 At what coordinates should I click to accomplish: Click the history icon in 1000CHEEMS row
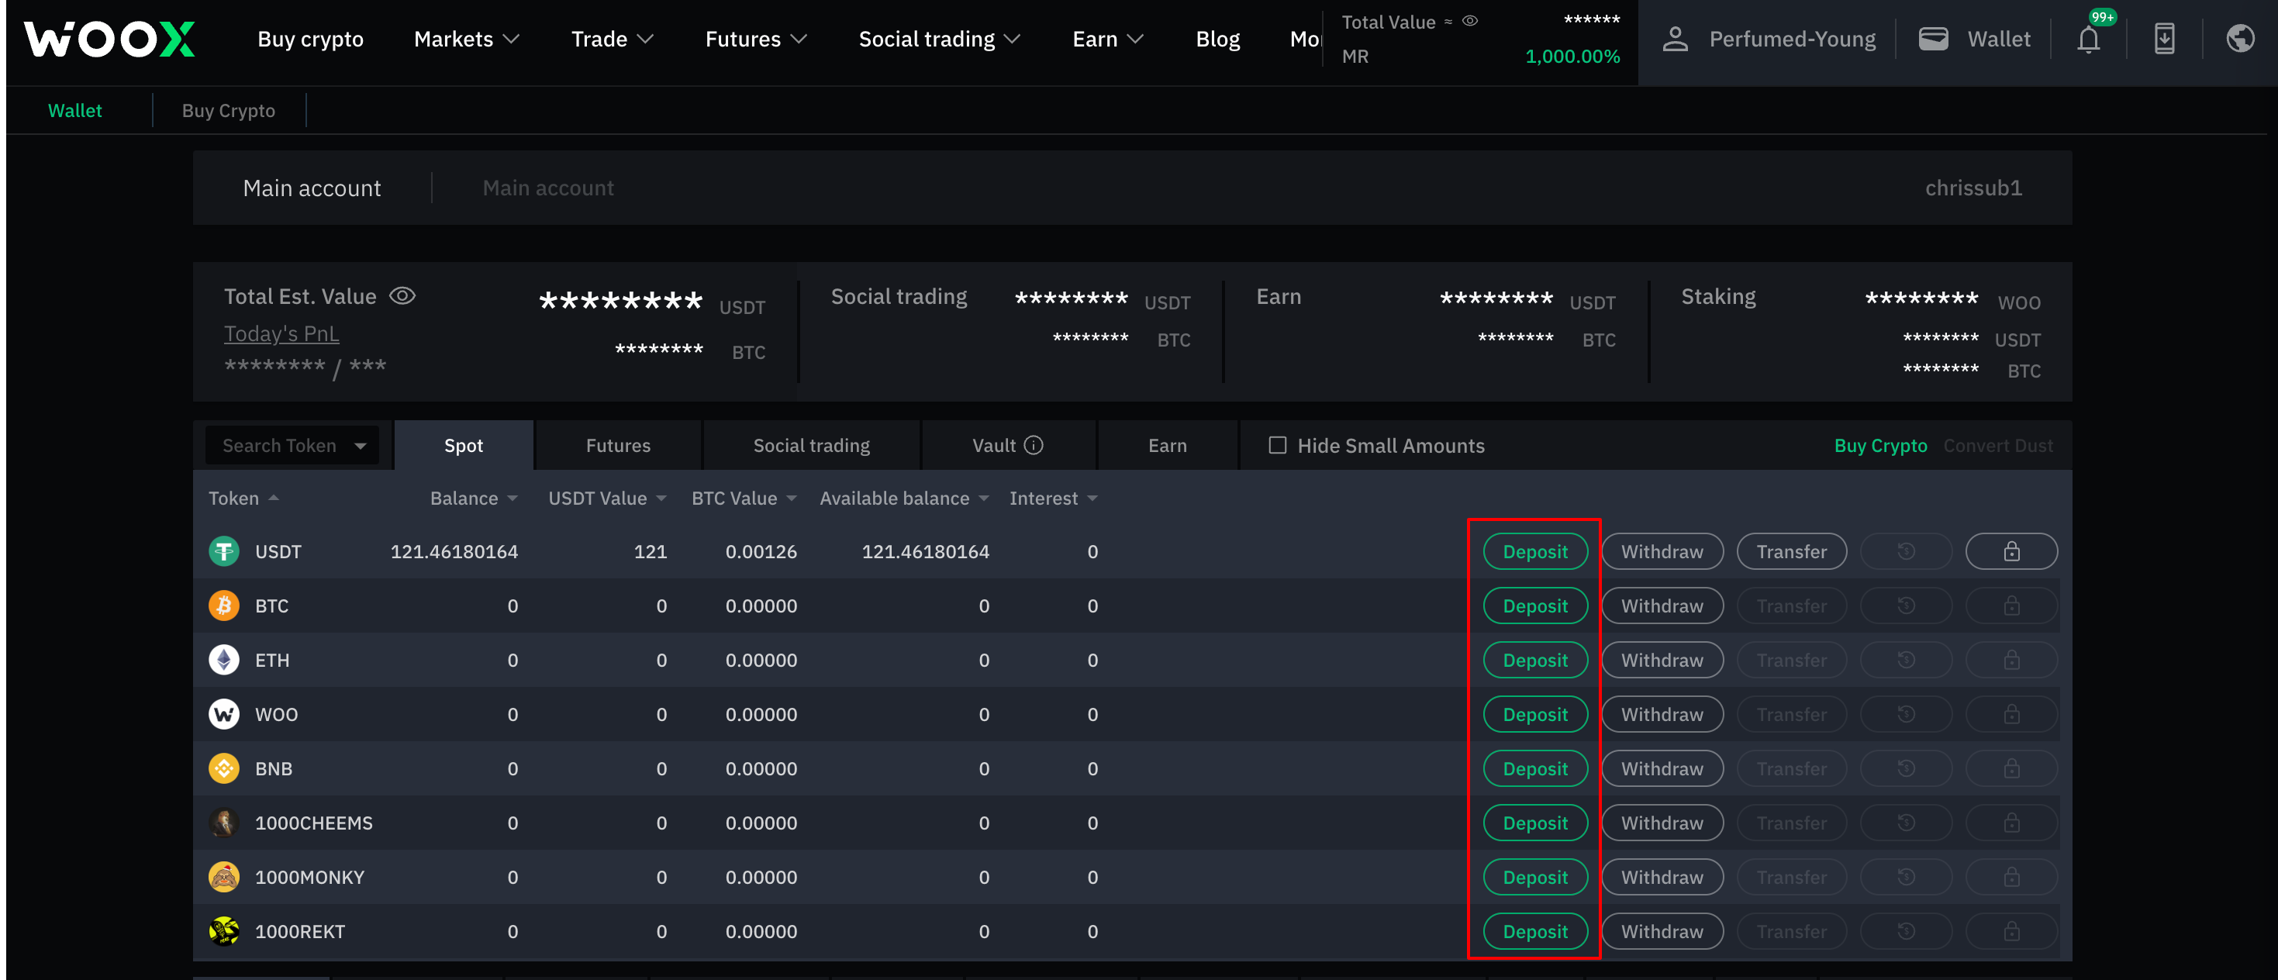click(x=1906, y=823)
